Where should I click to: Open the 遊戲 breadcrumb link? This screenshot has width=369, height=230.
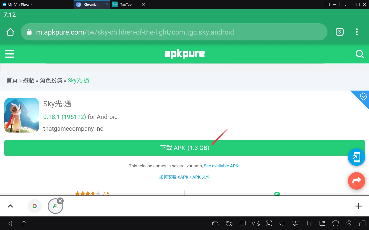[x=29, y=80]
